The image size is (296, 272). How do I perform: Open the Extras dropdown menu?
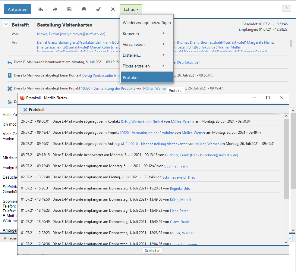point(131,9)
